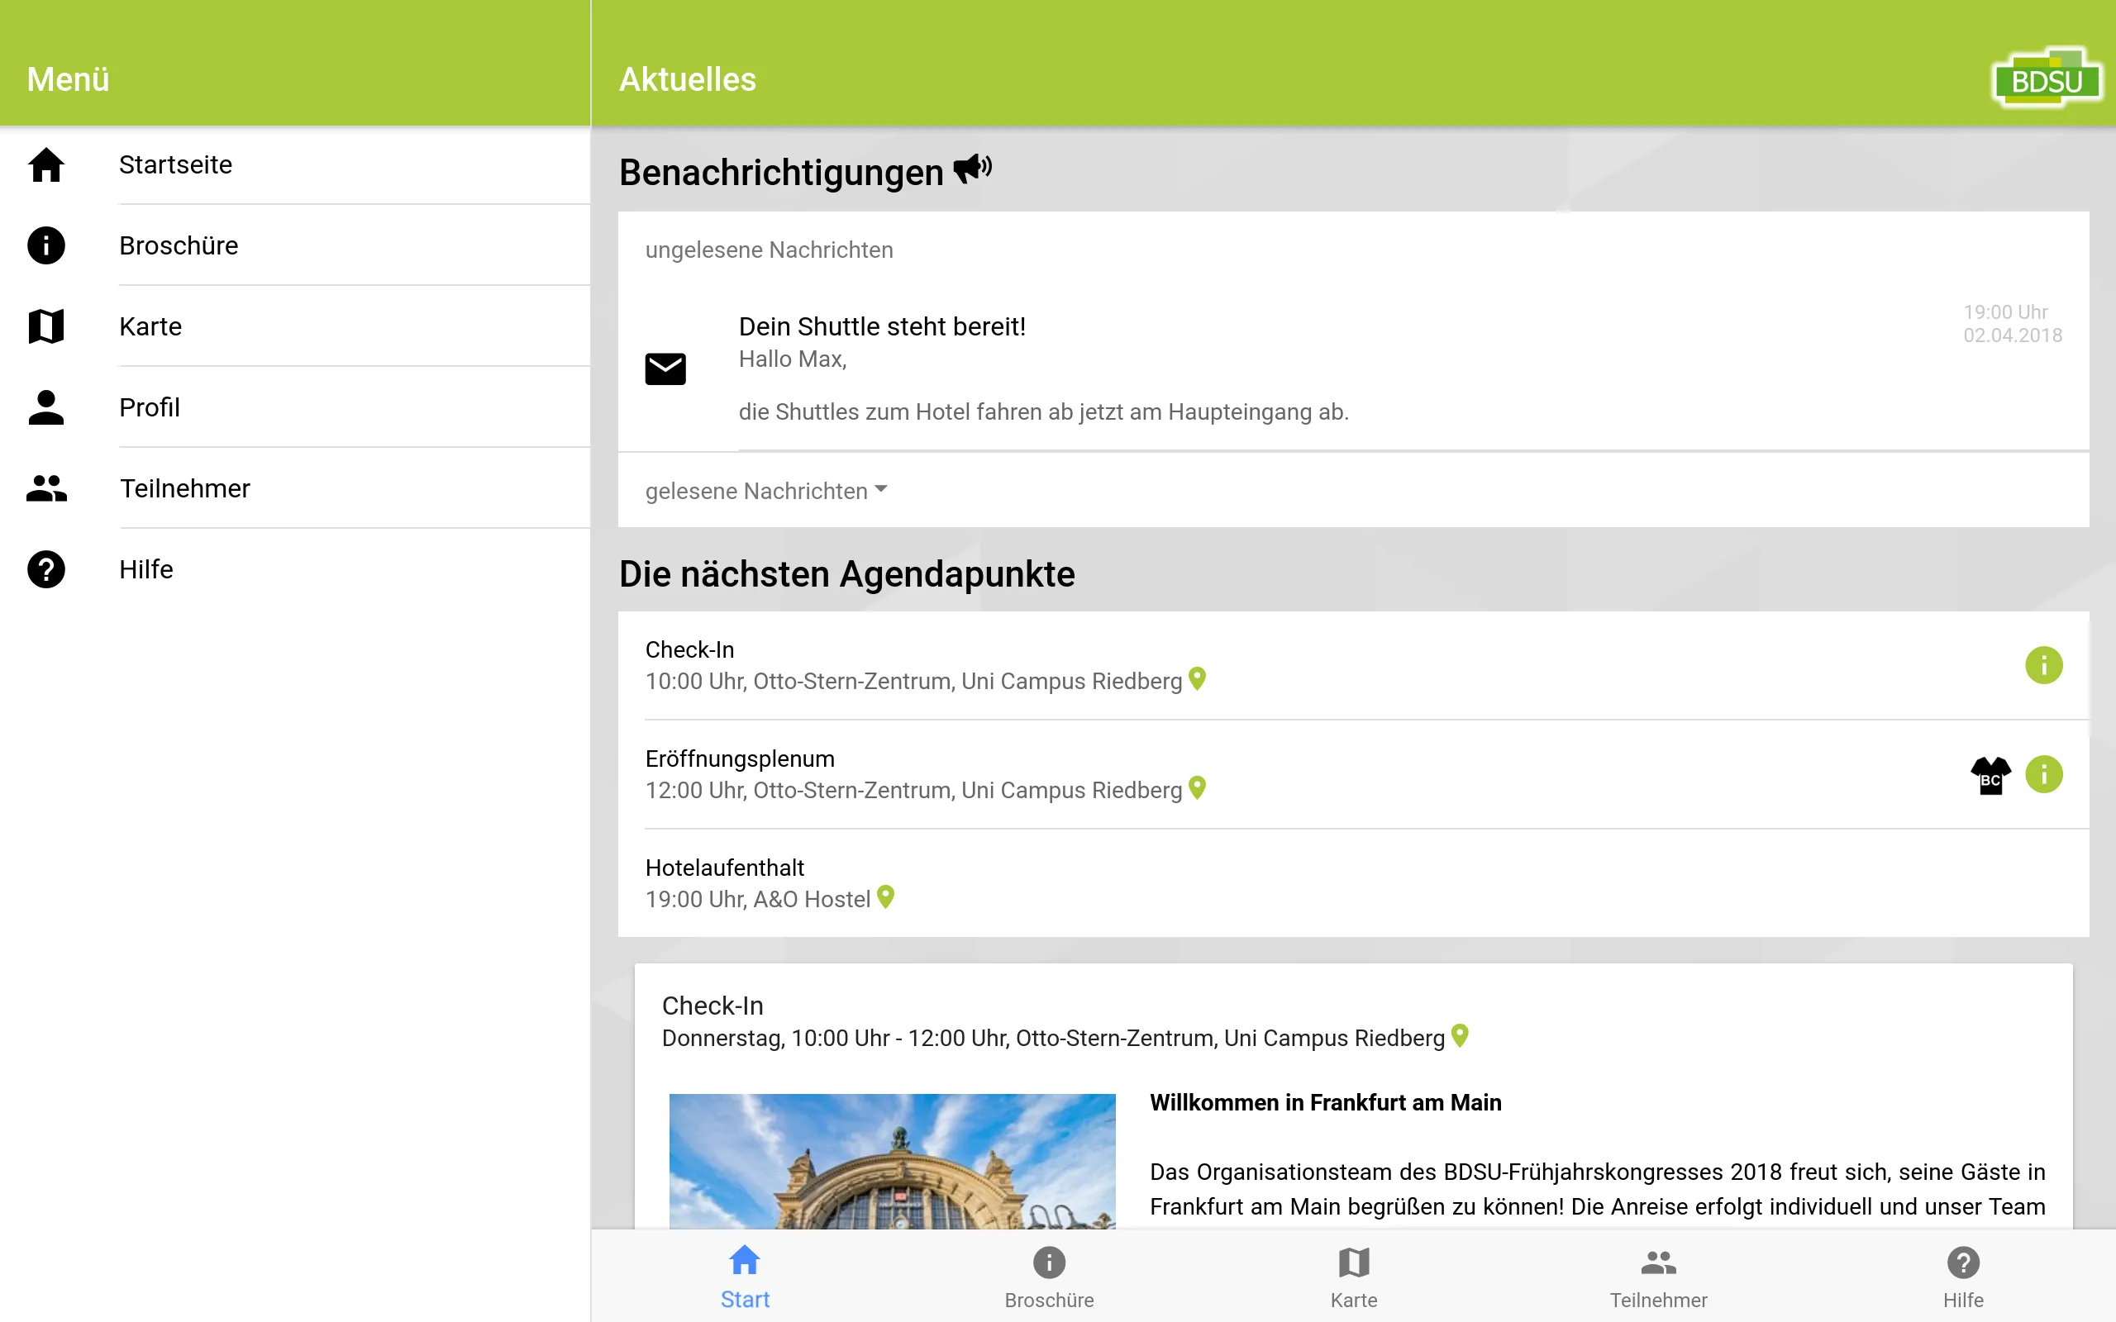
Task: Click location pin of Eröffnungsplenum 12:00 Uhr
Action: (x=1198, y=788)
